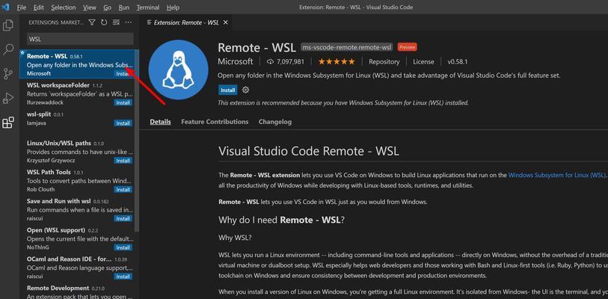
Task: Select OCaml and Reason IDE entry
Action: click(x=78, y=268)
